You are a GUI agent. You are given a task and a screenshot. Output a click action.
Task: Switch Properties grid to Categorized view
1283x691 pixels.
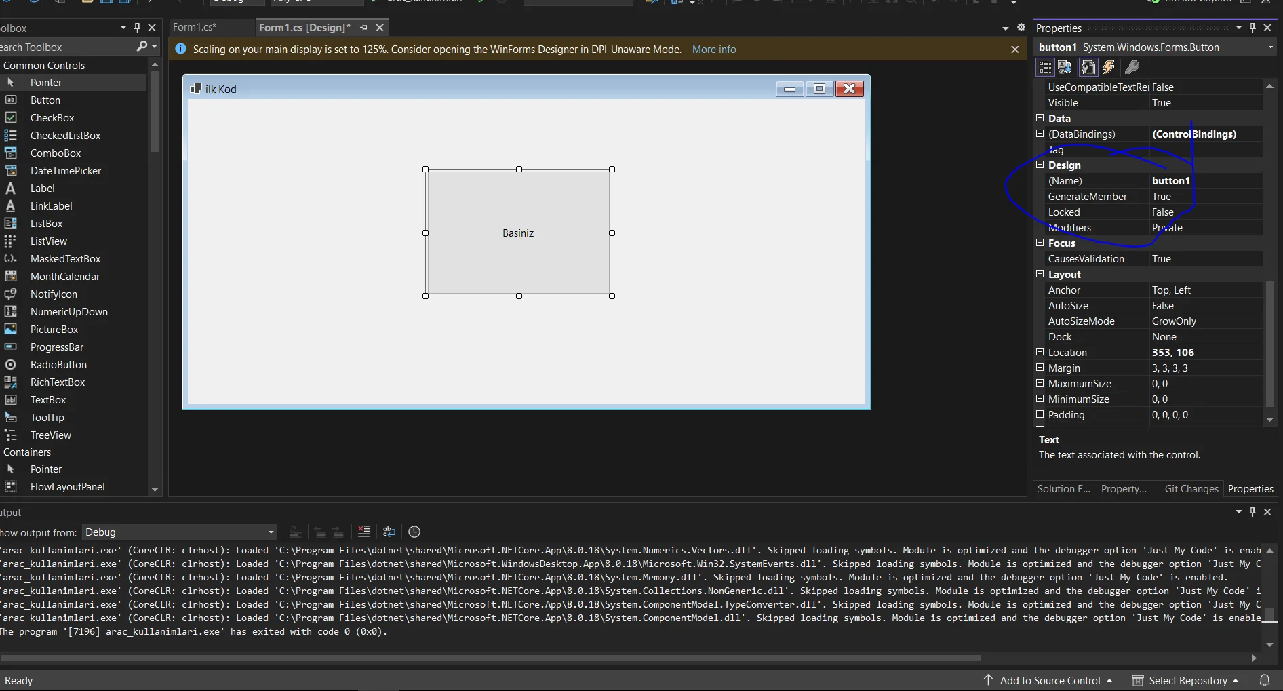click(x=1045, y=67)
